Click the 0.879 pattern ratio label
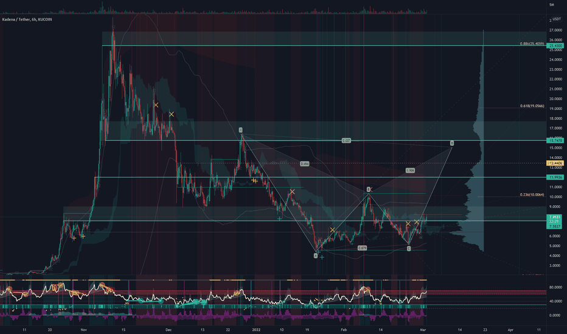Image resolution: width=567 pixels, height=334 pixels. pos(363,248)
